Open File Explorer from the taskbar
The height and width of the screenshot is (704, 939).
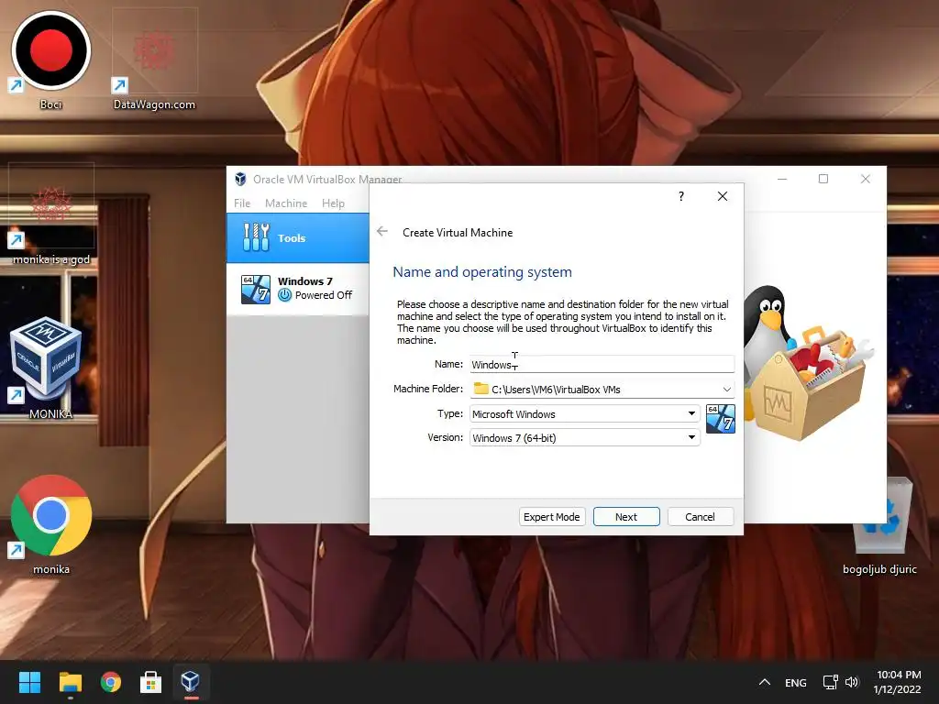(70, 682)
